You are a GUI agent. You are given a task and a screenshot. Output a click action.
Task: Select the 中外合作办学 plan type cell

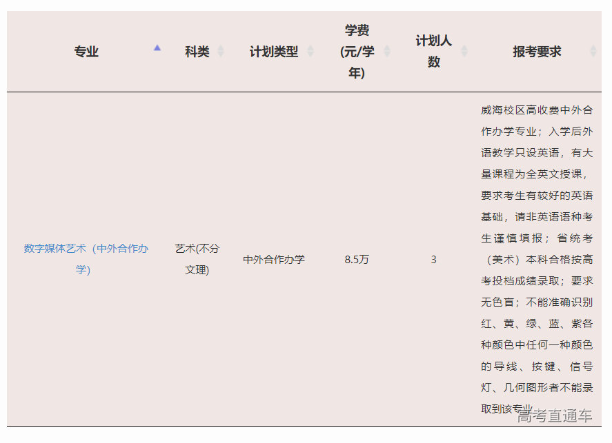click(x=274, y=260)
